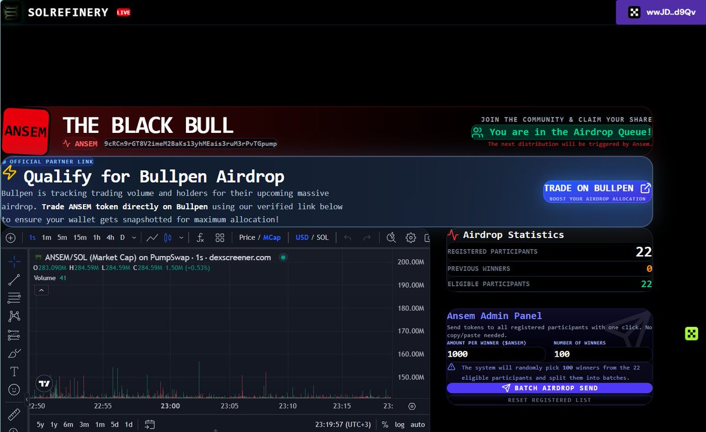The image size is (706, 432).
Task: Select the candlestick chart style icon
Action: (x=168, y=237)
